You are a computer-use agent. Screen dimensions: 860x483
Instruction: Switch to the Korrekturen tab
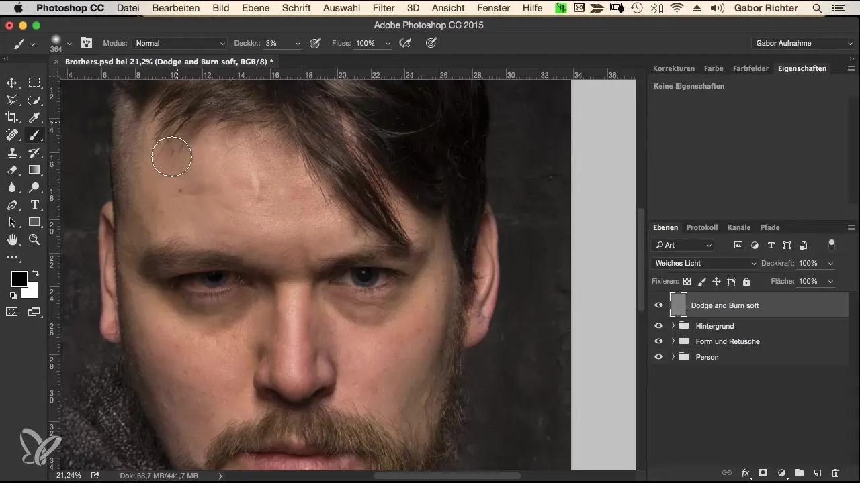(x=674, y=68)
